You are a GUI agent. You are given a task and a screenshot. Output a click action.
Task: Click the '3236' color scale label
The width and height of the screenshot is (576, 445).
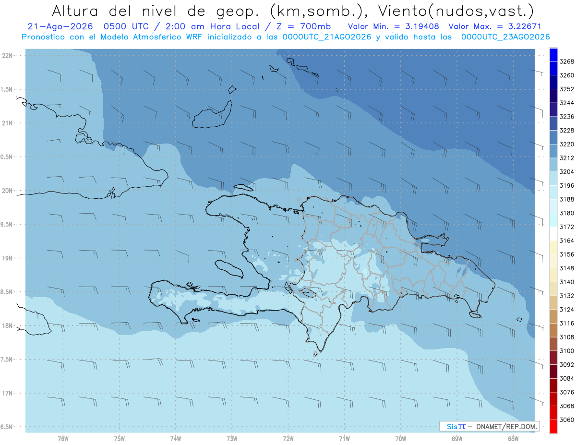[567, 117]
